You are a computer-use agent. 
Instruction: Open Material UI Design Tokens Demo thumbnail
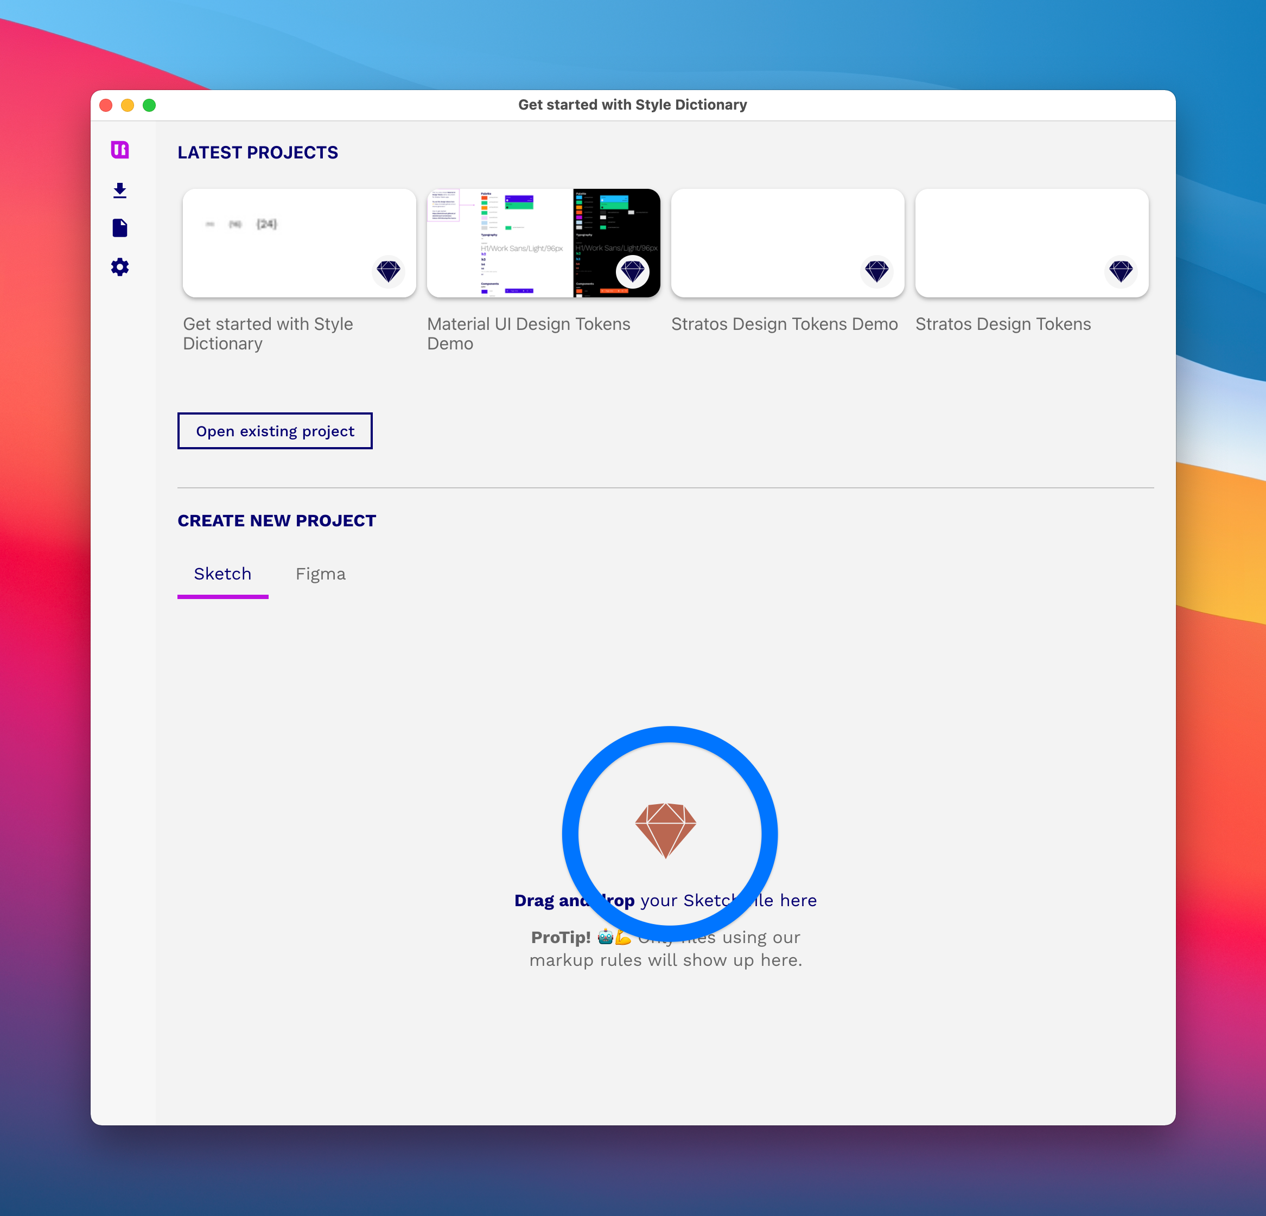click(543, 243)
